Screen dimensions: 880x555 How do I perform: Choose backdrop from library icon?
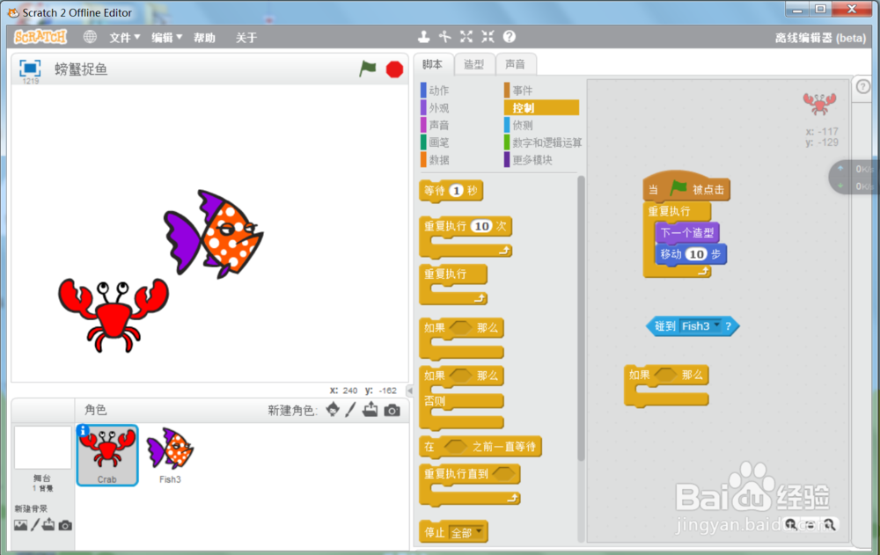pyautogui.click(x=21, y=525)
